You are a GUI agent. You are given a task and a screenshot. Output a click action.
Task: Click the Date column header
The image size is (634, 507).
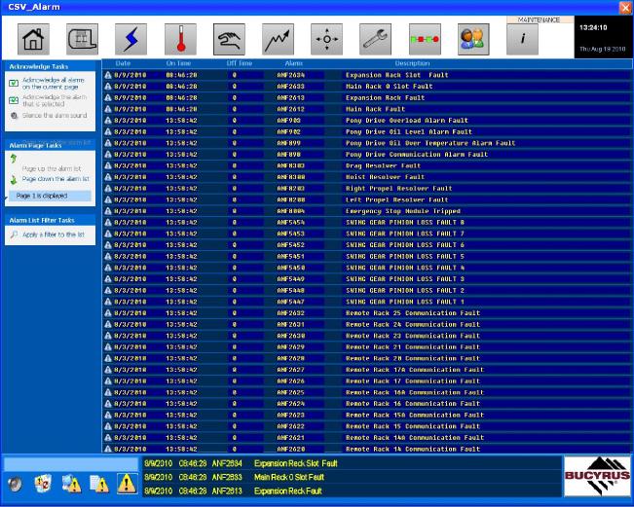pyautogui.click(x=123, y=63)
